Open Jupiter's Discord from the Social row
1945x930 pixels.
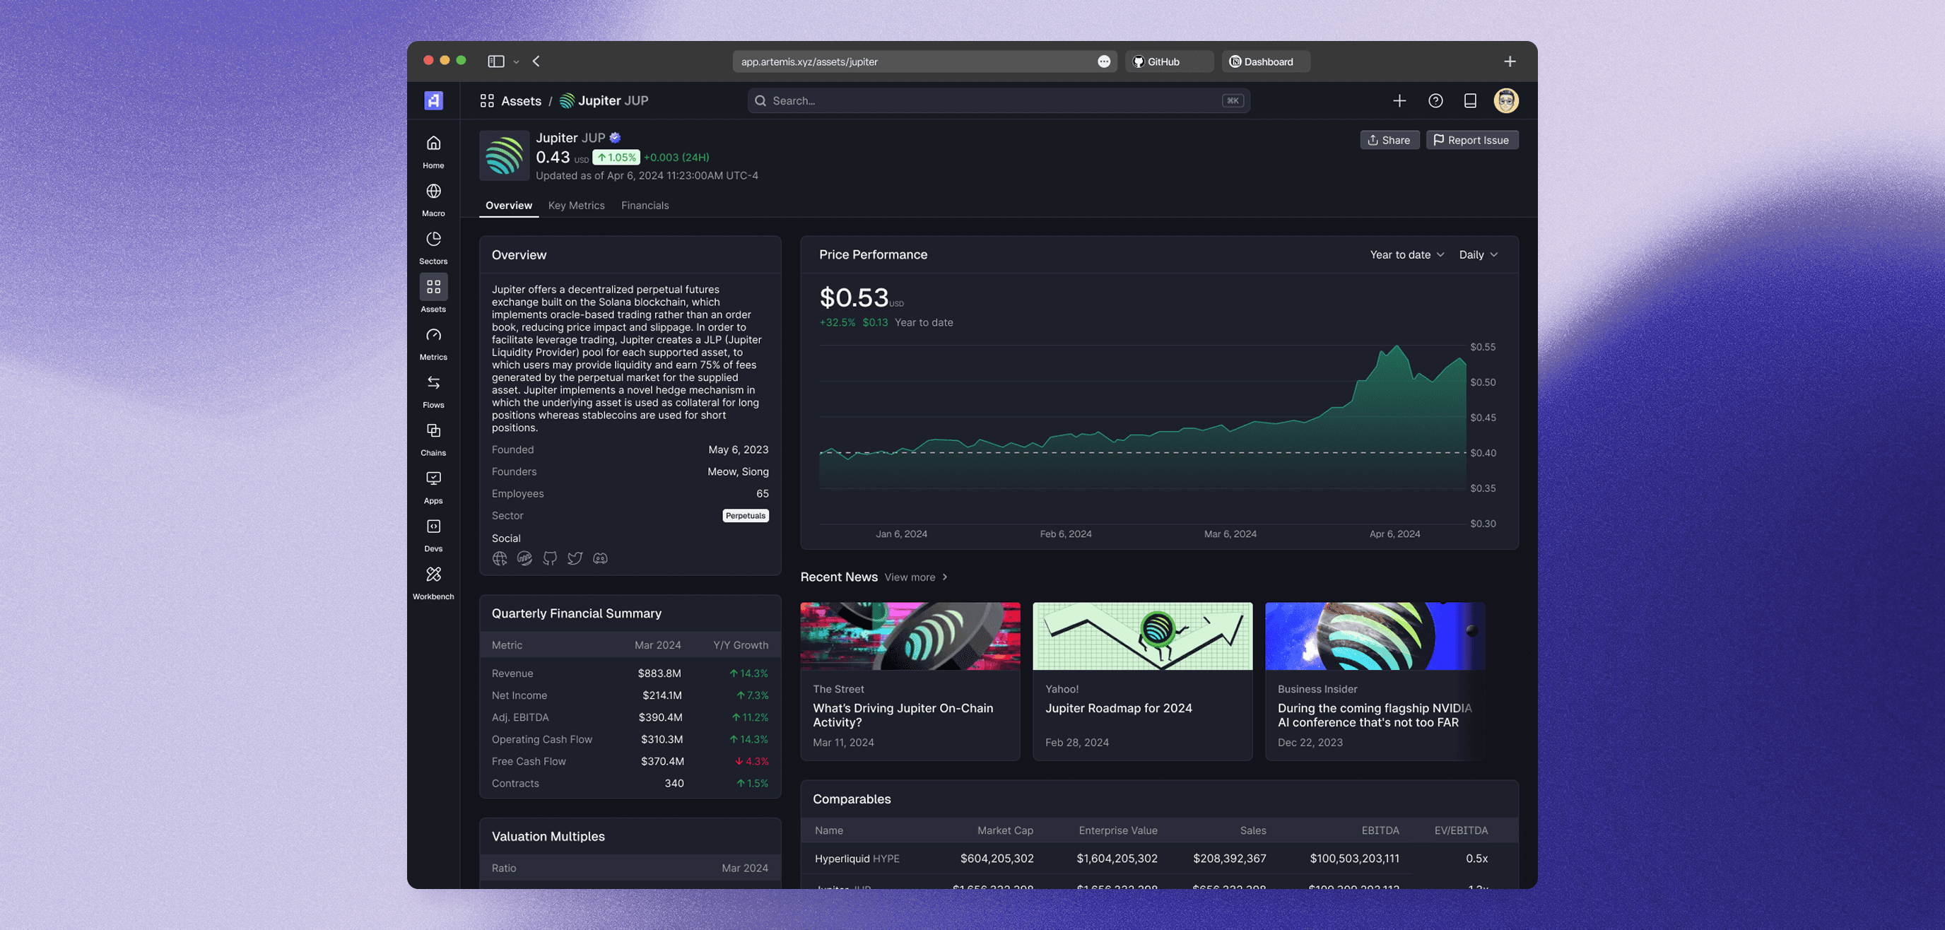click(x=600, y=558)
